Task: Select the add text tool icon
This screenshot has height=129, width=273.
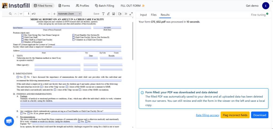Action: tap(103, 14)
